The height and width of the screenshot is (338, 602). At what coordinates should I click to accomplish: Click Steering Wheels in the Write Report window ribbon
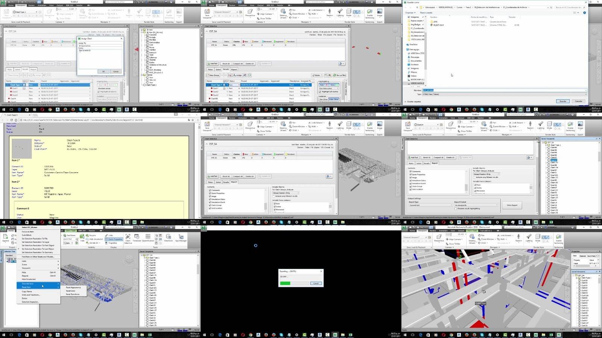(484, 127)
